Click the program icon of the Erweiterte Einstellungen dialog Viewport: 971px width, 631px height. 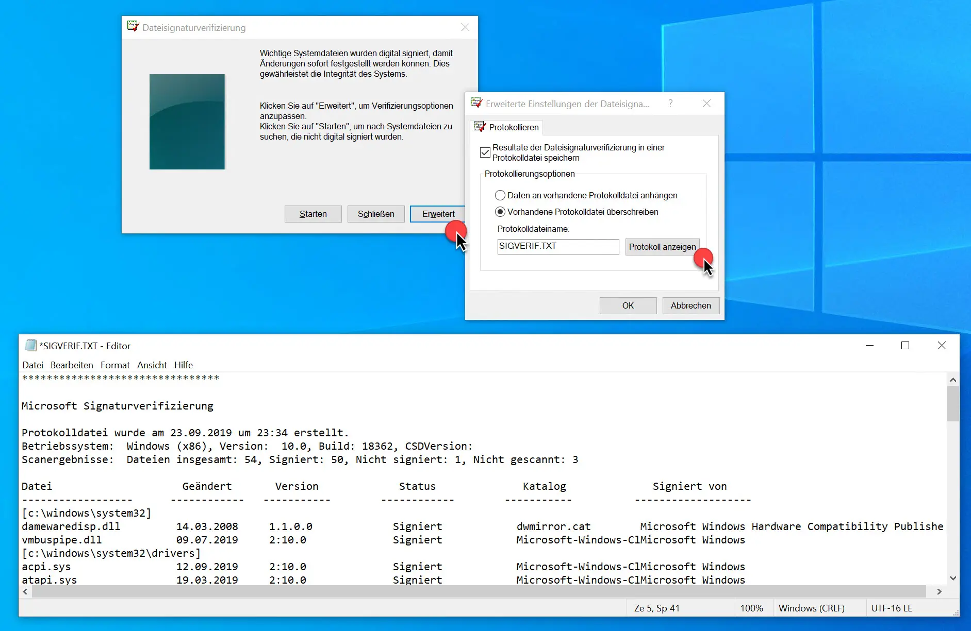tap(476, 103)
